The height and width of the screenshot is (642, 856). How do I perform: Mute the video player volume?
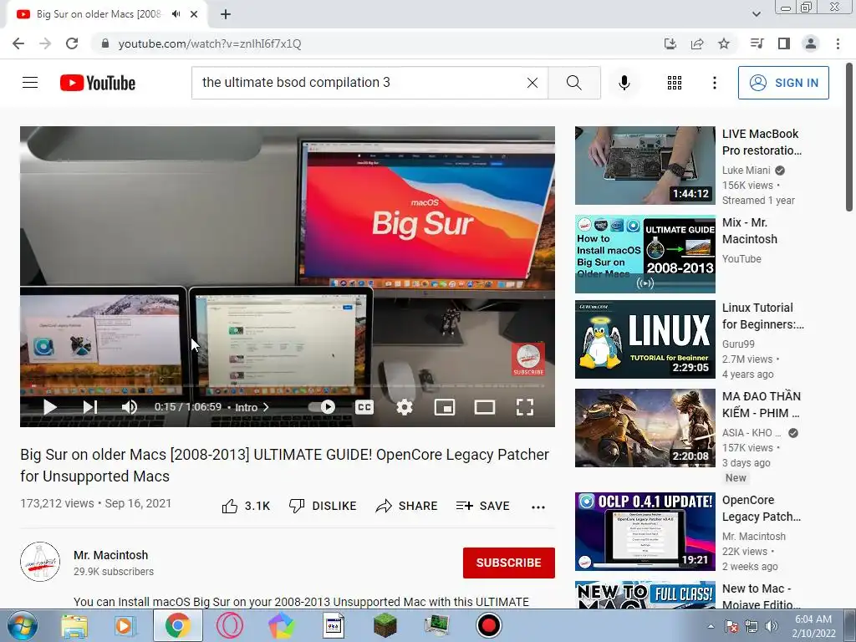click(130, 407)
